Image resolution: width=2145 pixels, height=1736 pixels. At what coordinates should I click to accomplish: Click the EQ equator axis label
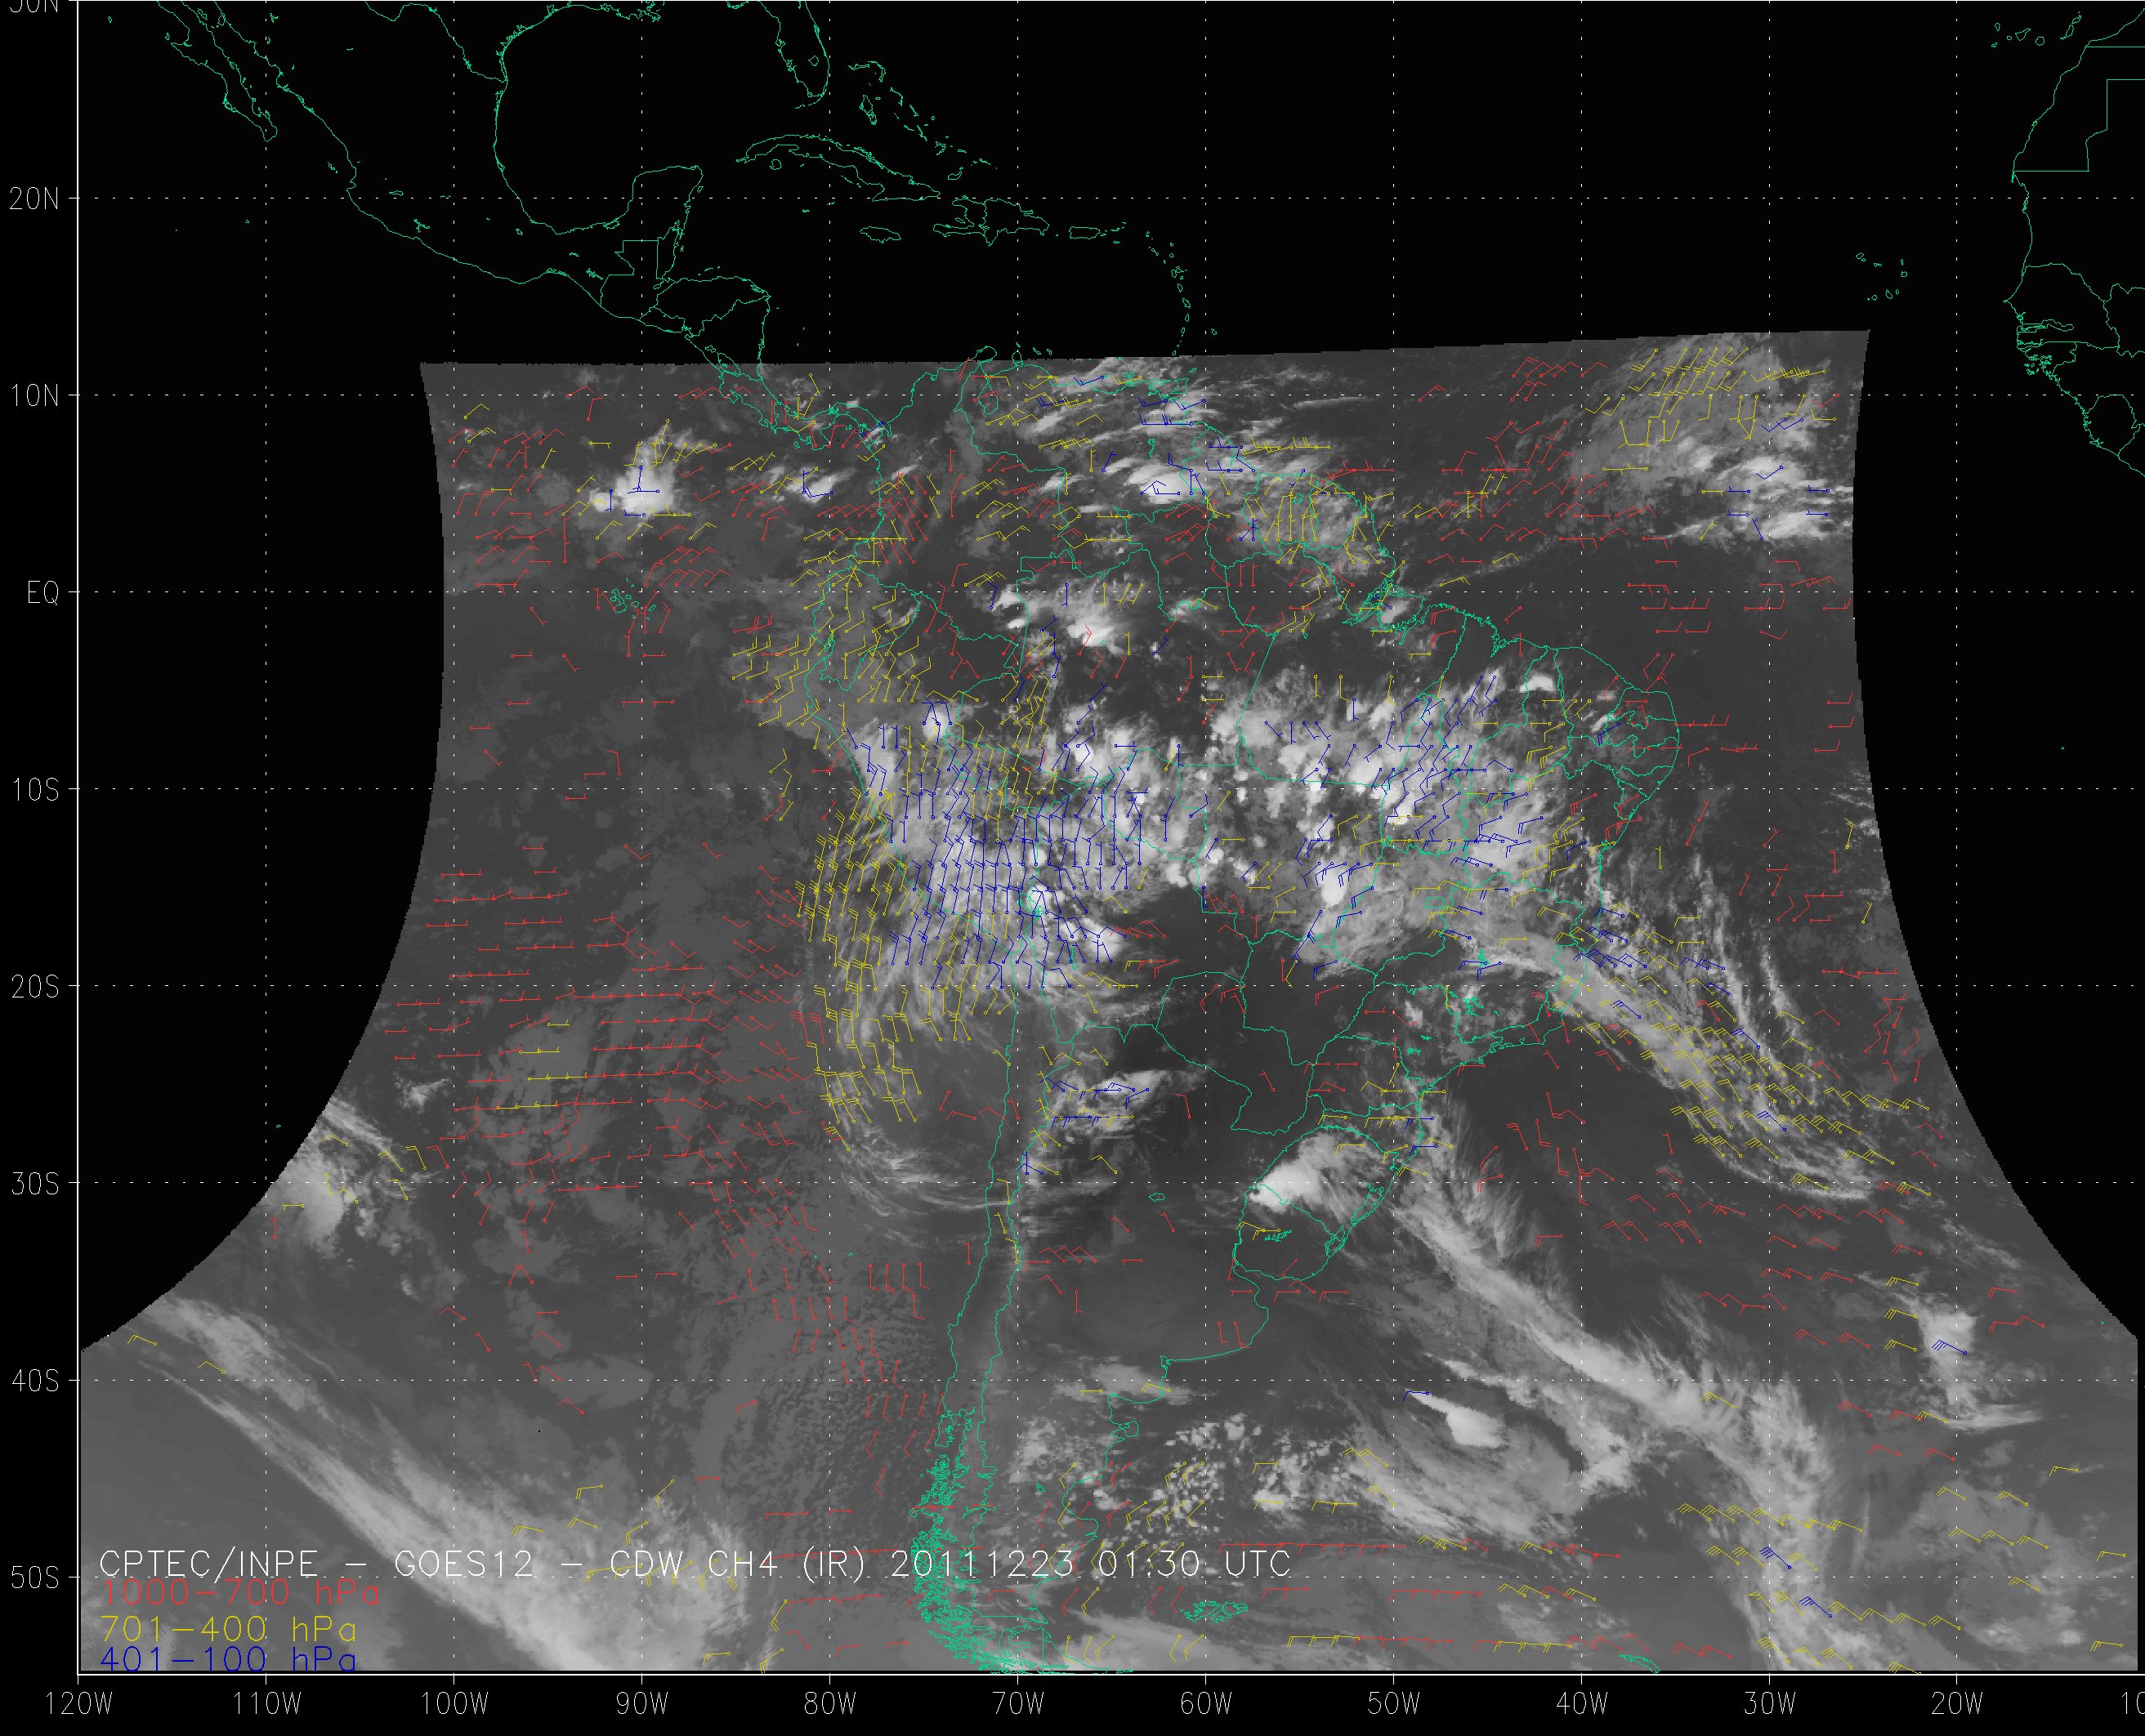point(43,594)
